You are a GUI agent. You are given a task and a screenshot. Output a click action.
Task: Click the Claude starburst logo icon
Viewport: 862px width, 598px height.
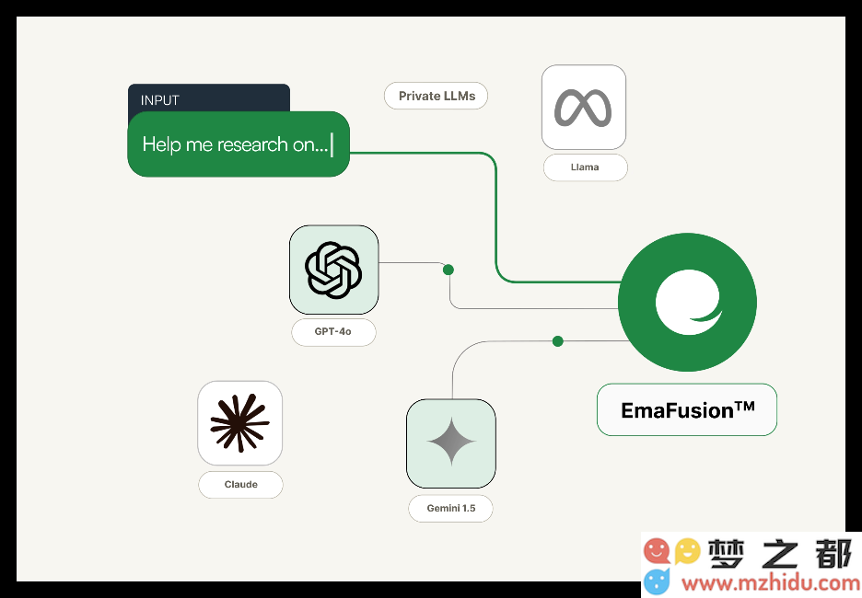239,423
